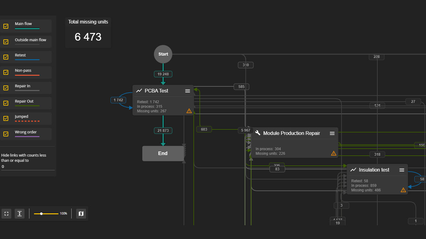This screenshot has height=239, width=426.
Task: Click the zoom level slider
Action: [x=46, y=214]
